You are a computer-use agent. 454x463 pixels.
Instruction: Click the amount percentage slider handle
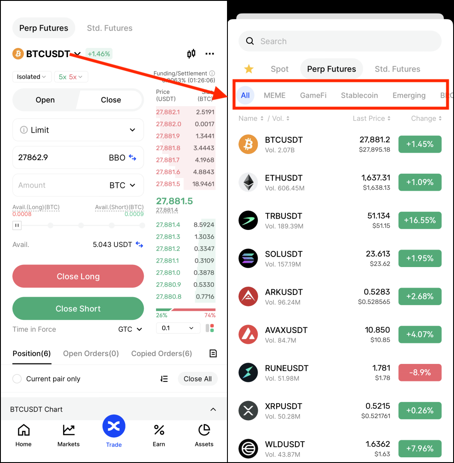point(17,226)
